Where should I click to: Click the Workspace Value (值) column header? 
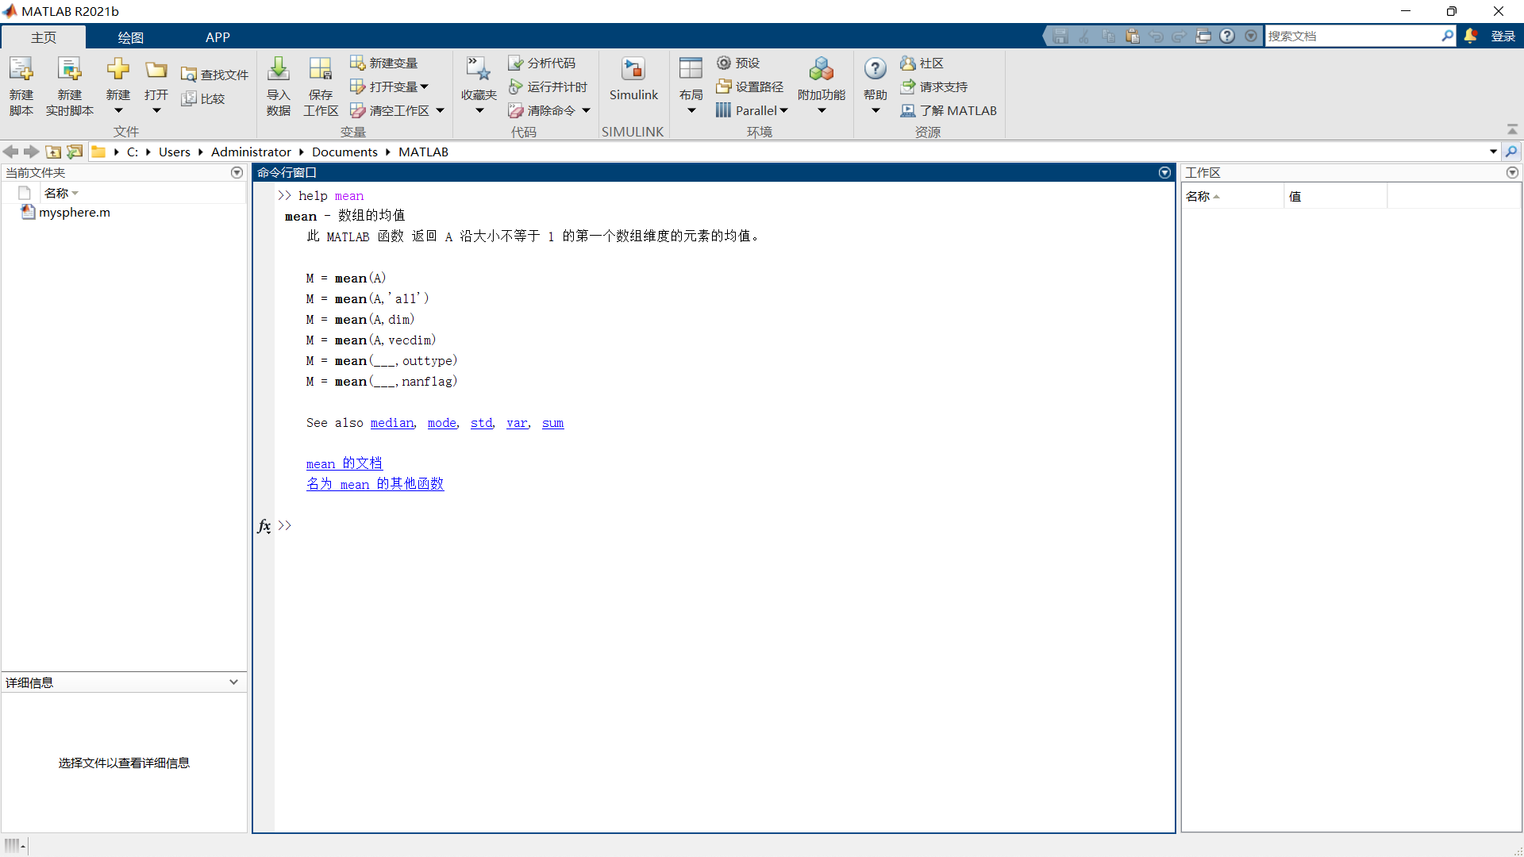(x=1335, y=196)
